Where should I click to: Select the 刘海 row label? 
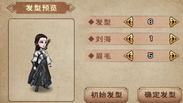tap(103, 39)
